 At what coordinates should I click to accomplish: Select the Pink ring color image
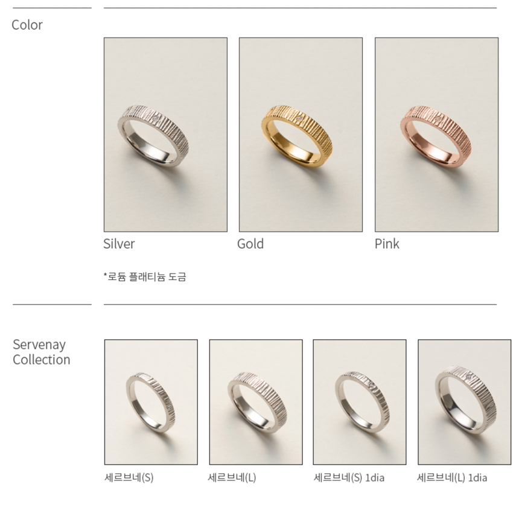coord(436,135)
